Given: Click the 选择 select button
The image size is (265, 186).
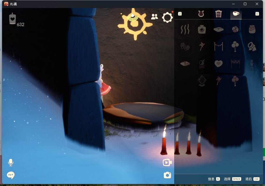Looking at the screenshot, I should tap(232, 179).
